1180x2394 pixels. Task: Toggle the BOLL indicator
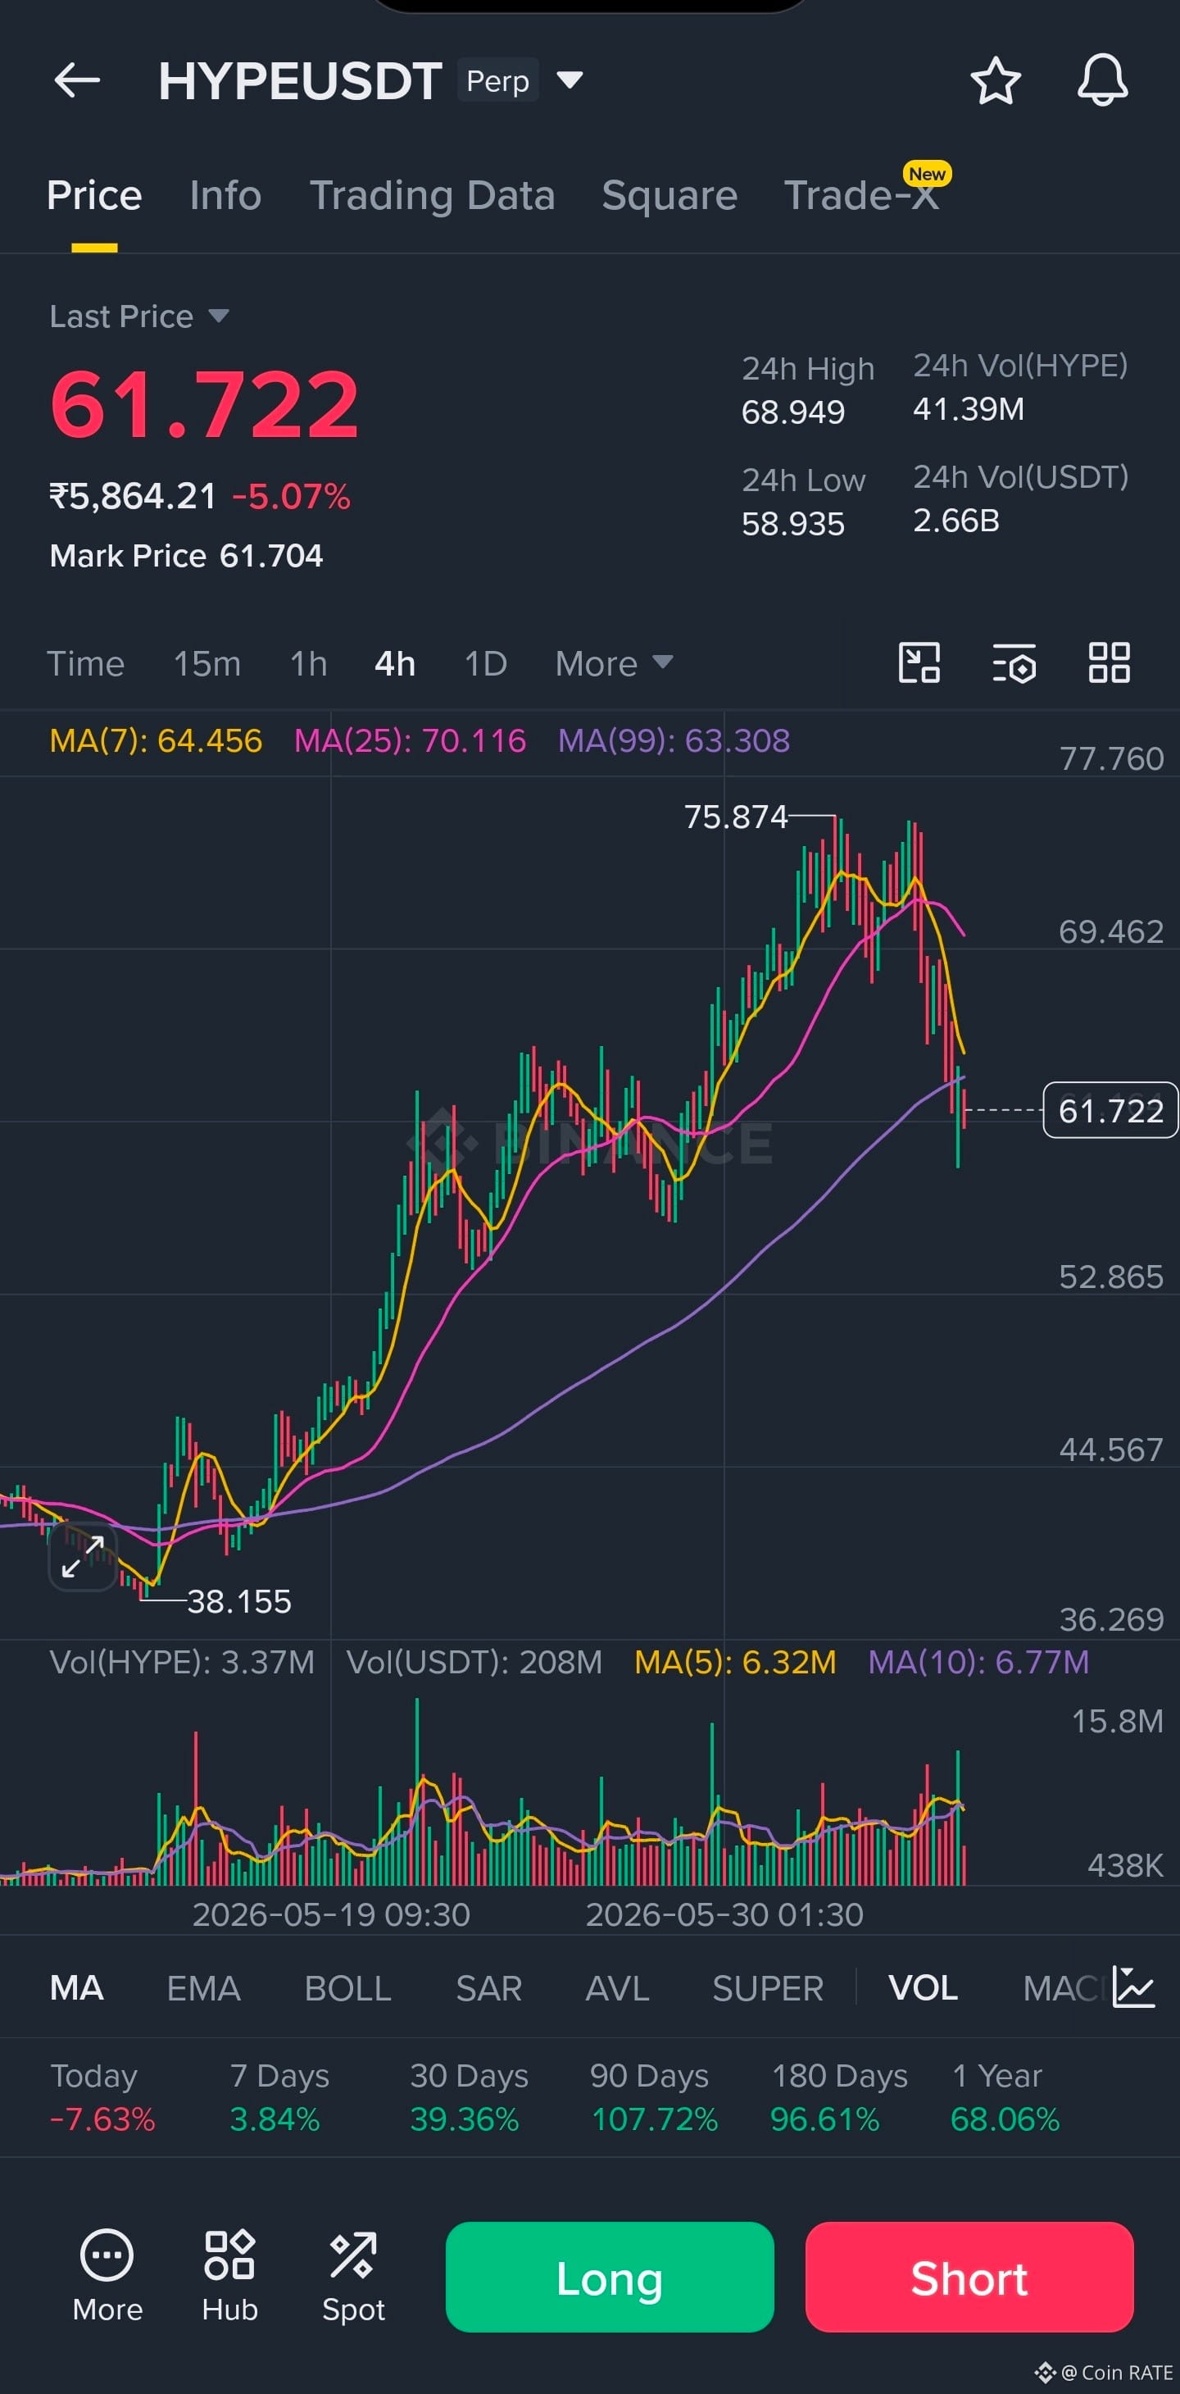[347, 1988]
